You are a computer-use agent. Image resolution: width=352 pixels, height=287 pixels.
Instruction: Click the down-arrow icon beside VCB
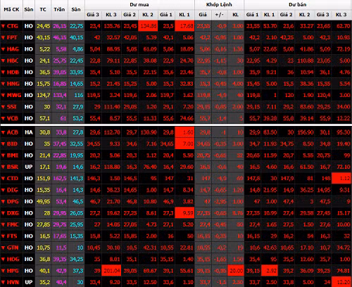3,118
